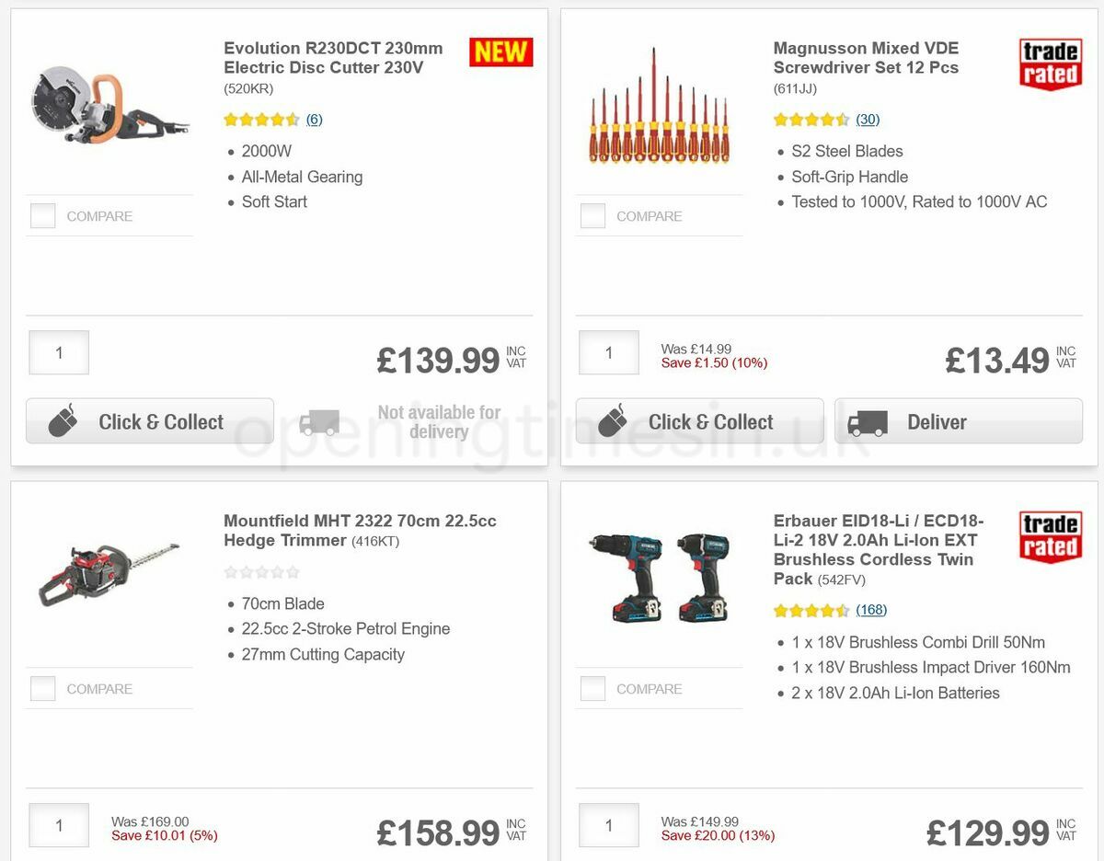
Task: Tick the COMPARE checkbox on the Mountfield hedge trimmer
Action: (42, 688)
